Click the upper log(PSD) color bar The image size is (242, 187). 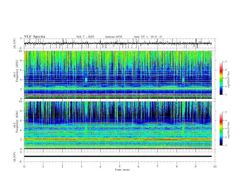tap(221, 78)
